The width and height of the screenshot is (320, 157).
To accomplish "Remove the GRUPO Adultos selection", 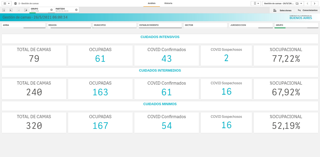I will (x=51, y=10).
